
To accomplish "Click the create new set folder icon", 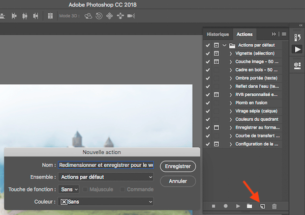I will [x=250, y=206].
